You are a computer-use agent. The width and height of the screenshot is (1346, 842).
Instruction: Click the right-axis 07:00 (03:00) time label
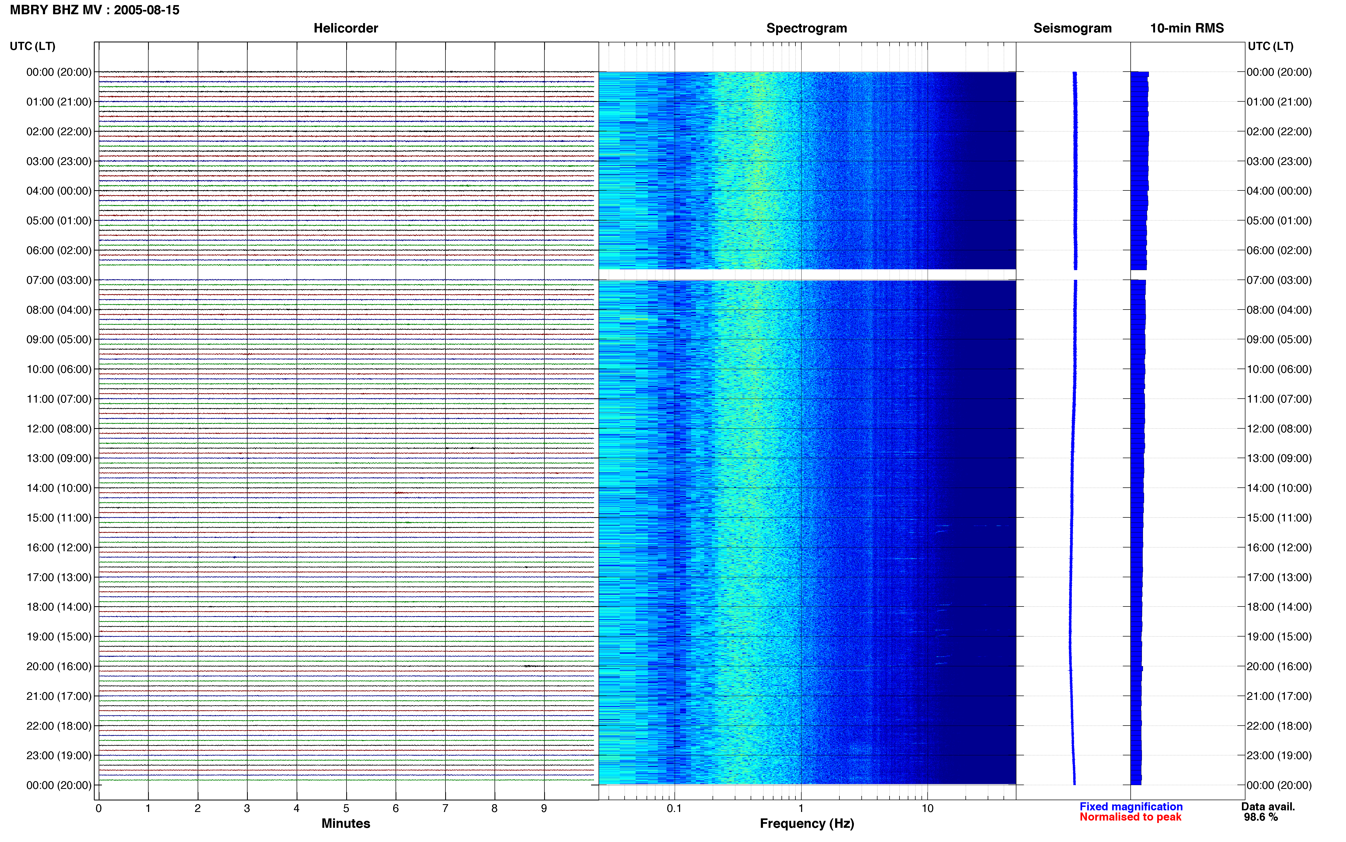(1279, 280)
